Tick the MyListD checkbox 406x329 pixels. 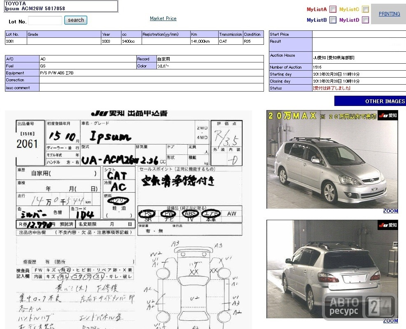[x=365, y=20]
